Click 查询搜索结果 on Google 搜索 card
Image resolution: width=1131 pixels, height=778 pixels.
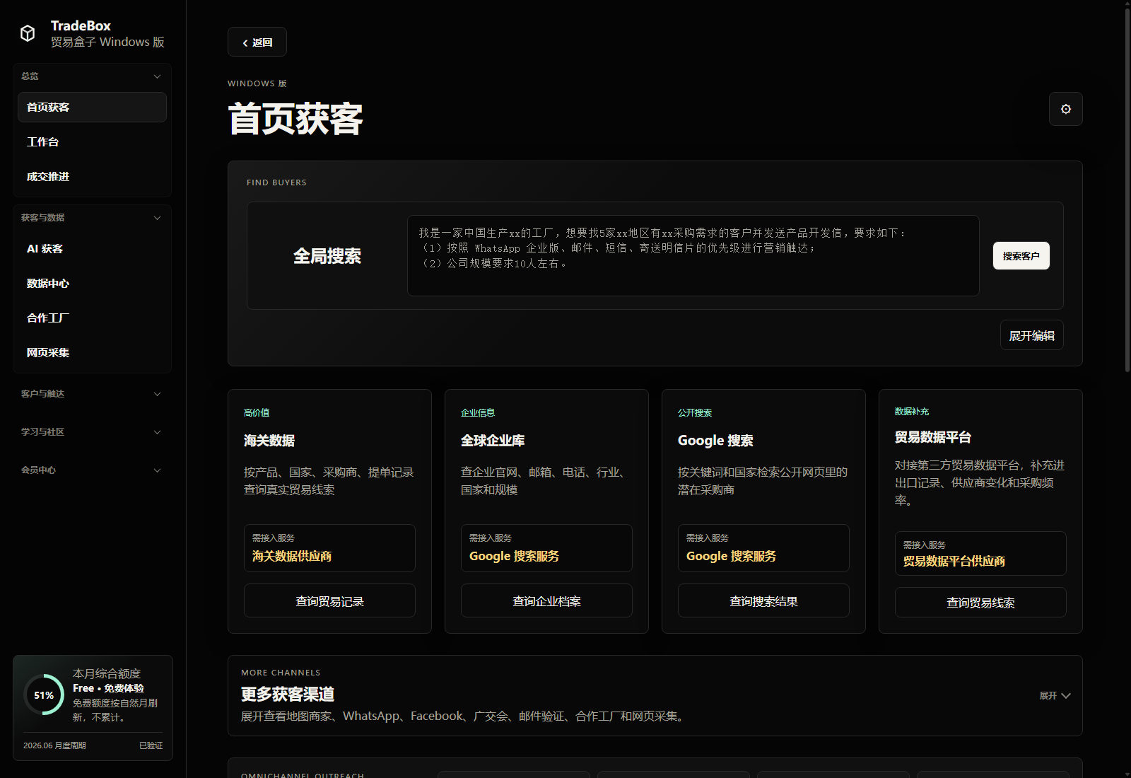coord(763,600)
